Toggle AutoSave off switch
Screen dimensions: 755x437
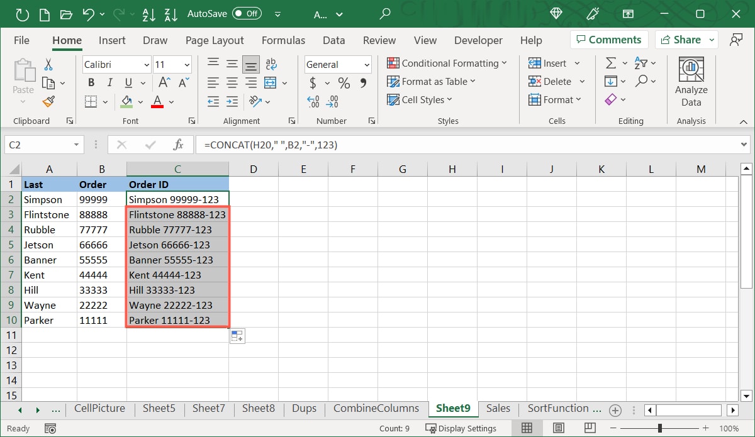point(247,13)
